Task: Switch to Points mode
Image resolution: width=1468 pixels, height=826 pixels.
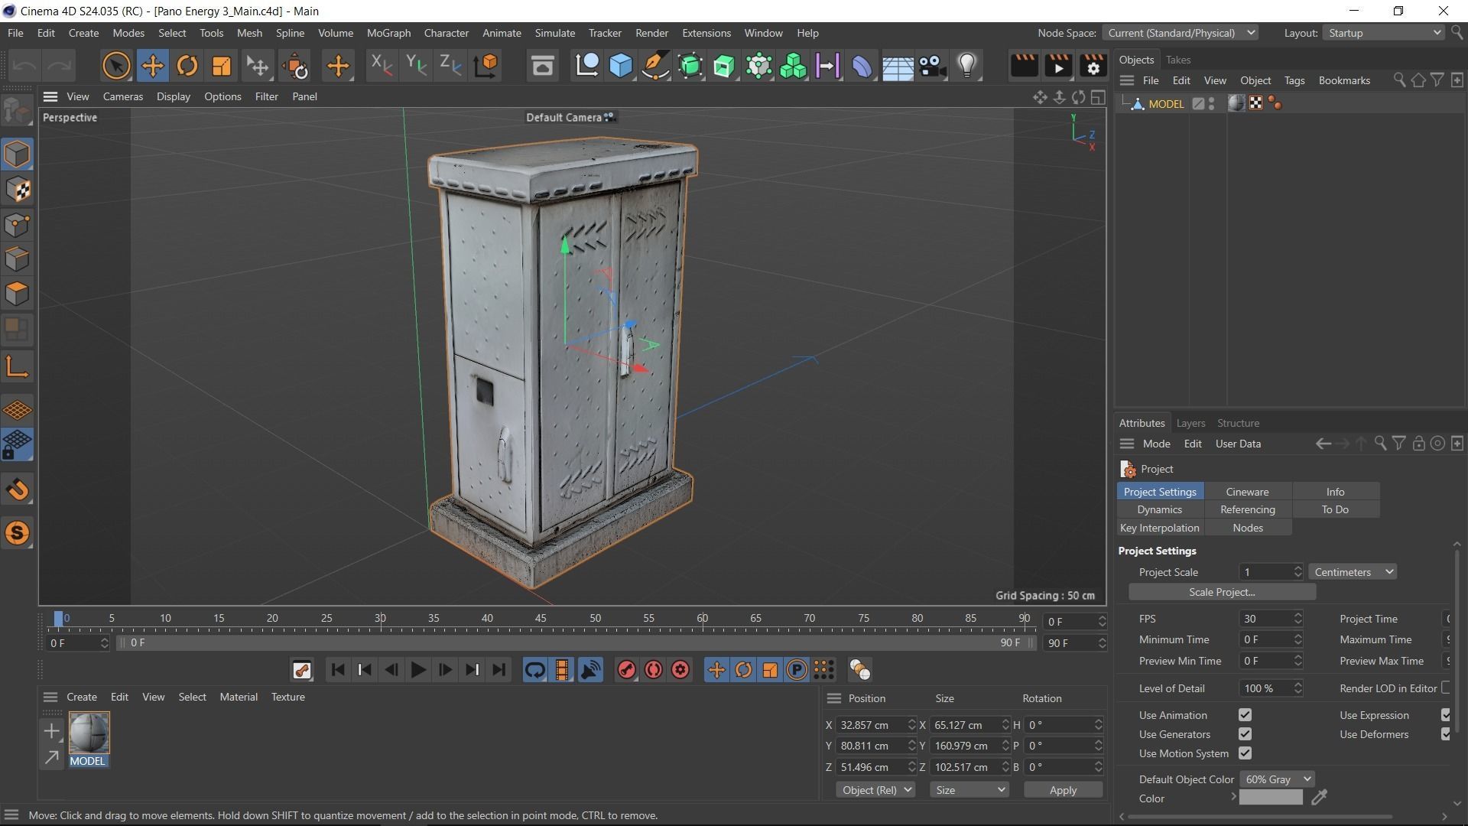Action: tap(17, 225)
